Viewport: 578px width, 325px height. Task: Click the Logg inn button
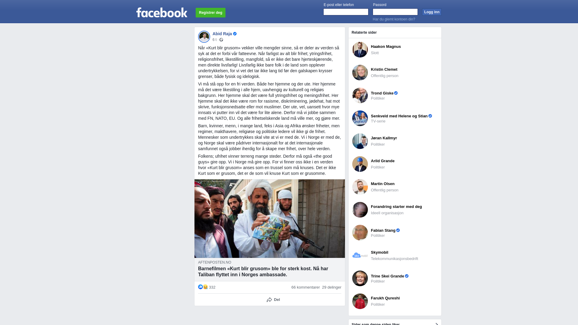[x=432, y=12]
